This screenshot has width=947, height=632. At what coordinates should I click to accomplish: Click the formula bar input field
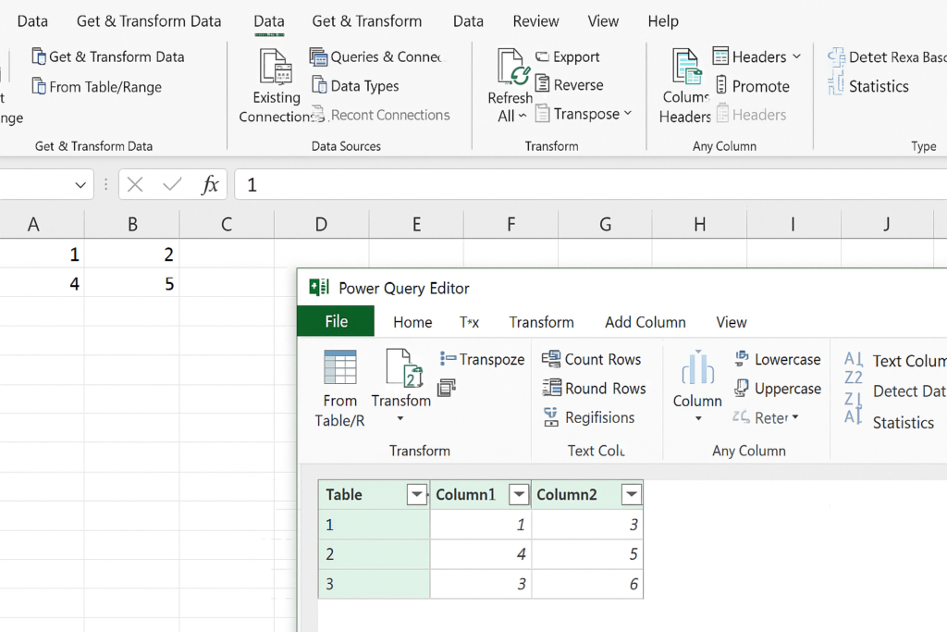coord(591,184)
